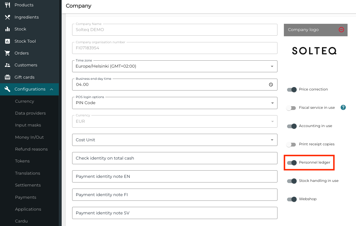Go to the Translations configuration page
The image size is (356, 226).
[28, 173]
